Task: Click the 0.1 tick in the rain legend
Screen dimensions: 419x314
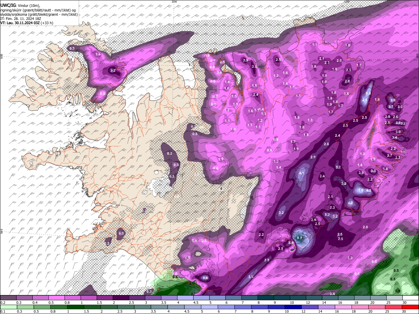Action: [x=3, y=312]
